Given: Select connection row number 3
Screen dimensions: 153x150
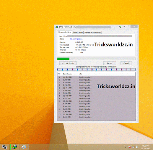Looking at the screenshot, I should click(96, 82).
